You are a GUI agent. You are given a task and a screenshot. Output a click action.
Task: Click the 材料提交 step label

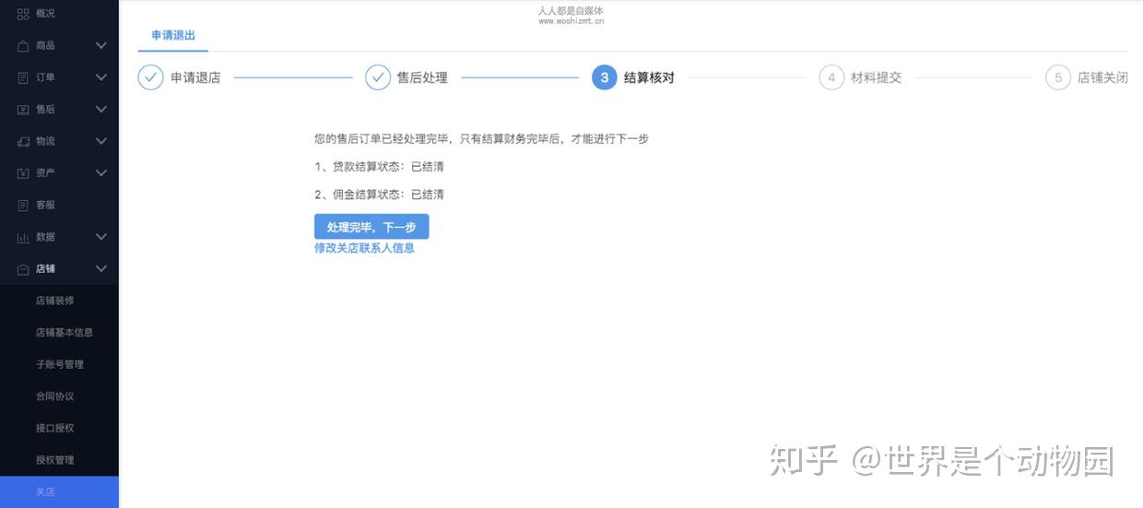pos(876,77)
